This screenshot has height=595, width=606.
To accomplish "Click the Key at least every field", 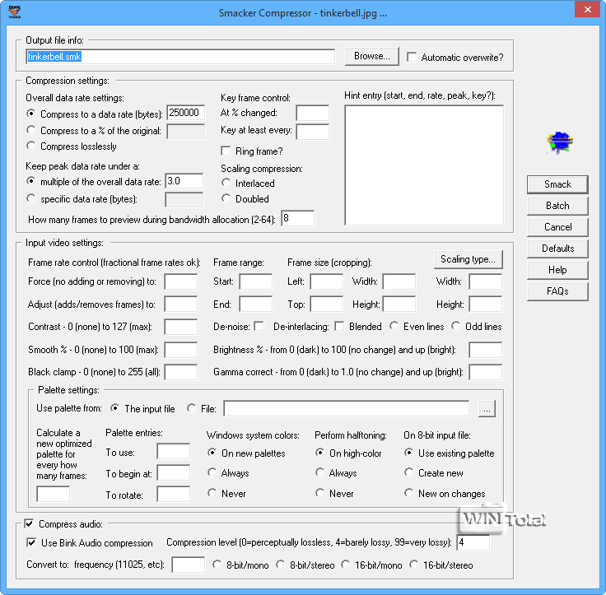I will pyautogui.click(x=312, y=132).
